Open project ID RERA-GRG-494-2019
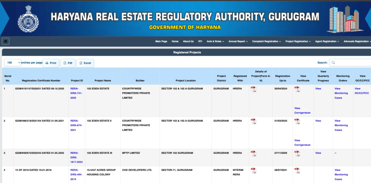The height and width of the screenshot is (183, 371). [x=76, y=174]
